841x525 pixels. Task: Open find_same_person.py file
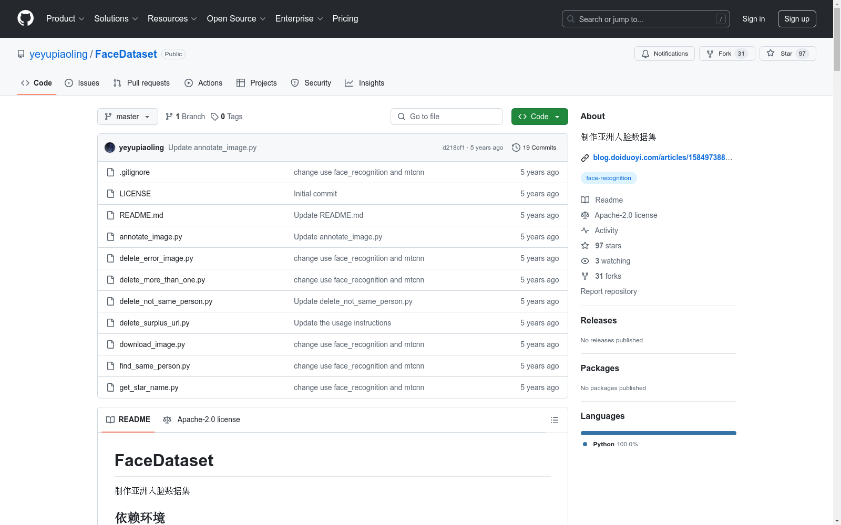click(x=155, y=366)
